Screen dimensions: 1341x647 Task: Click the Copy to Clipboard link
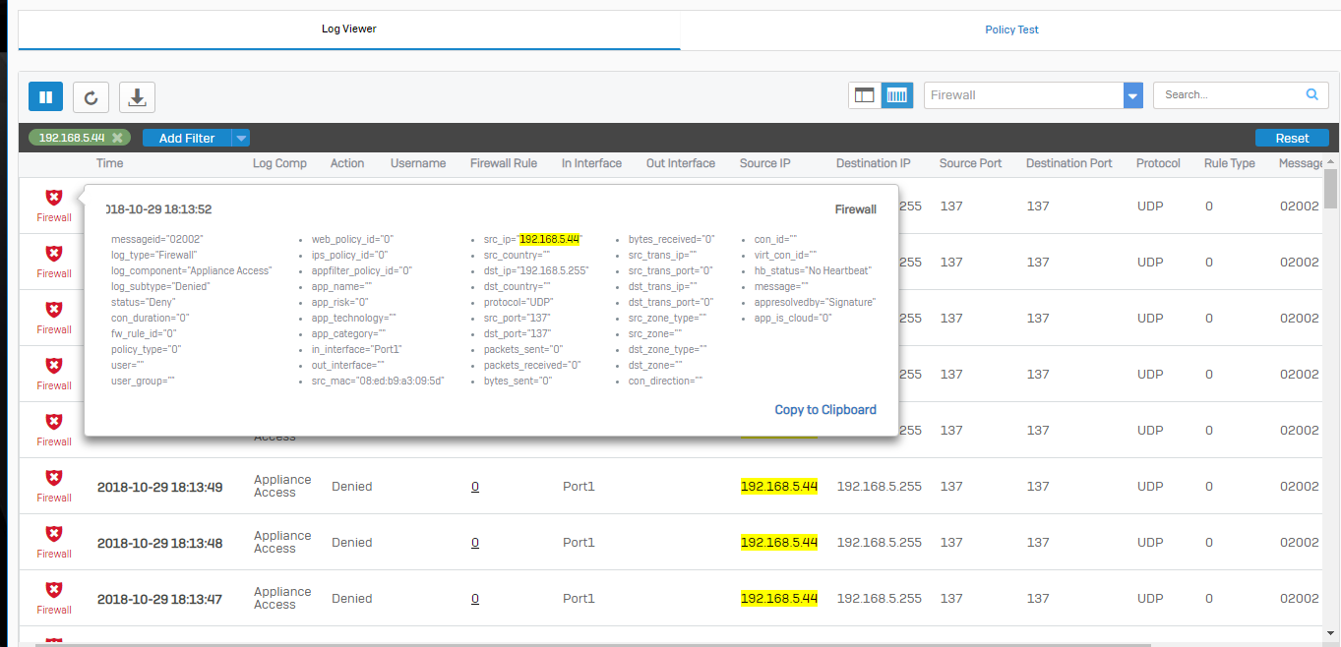824,410
